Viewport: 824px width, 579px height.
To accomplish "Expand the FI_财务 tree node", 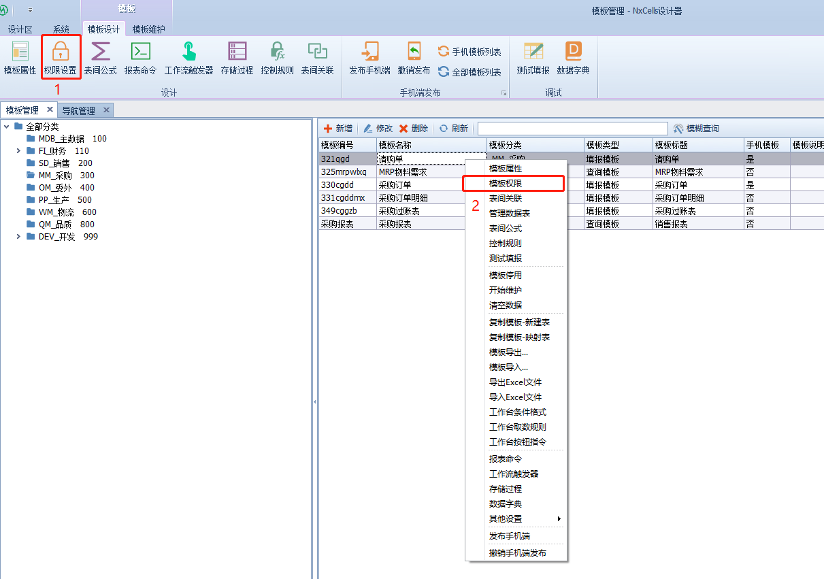I will 19,151.
